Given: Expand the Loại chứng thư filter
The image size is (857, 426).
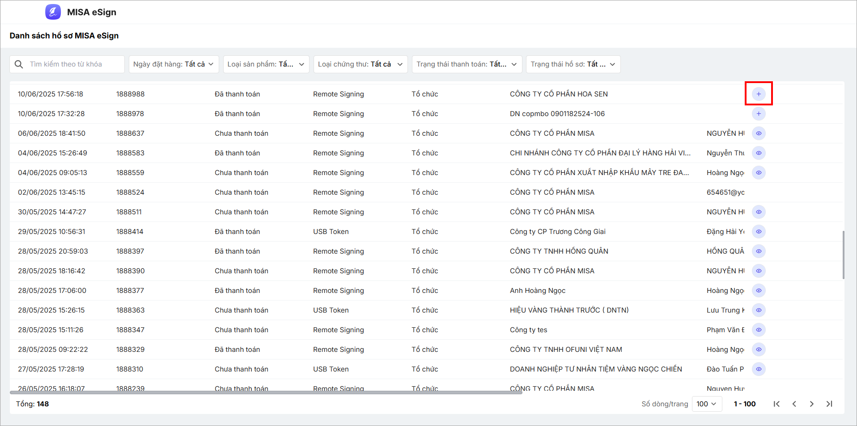Looking at the screenshot, I should (360, 64).
